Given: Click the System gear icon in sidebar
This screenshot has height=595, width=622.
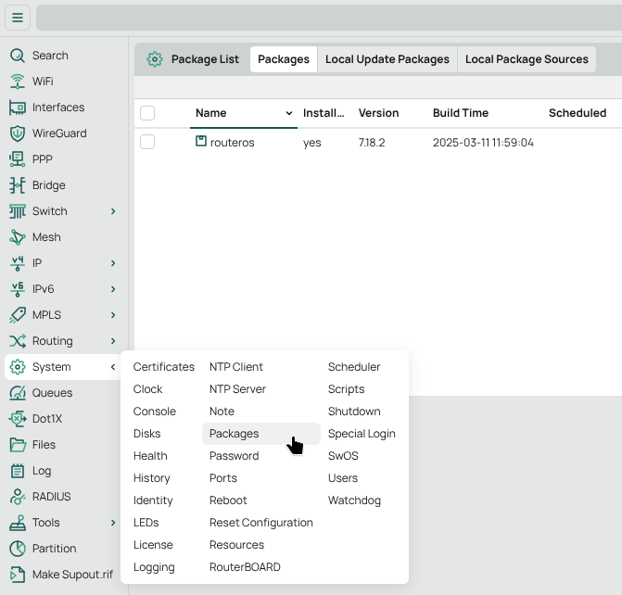Looking at the screenshot, I should click(18, 367).
